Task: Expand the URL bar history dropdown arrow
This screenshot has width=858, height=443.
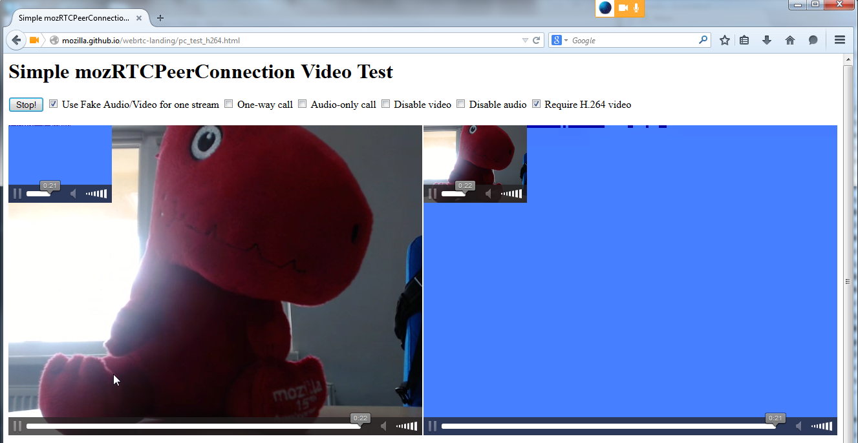Action: tap(525, 40)
